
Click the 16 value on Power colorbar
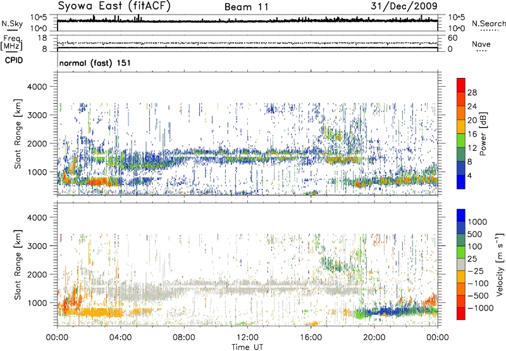pos(472,134)
